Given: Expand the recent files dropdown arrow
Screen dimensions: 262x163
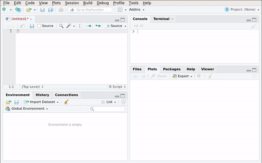Looking at the screenshot, I should pyautogui.click(x=34, y=10).
